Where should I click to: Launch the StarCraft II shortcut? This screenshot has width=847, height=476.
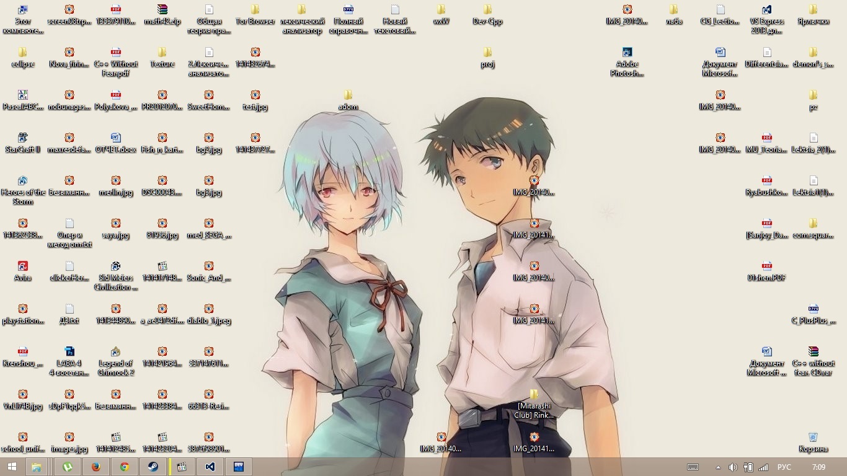click(23, 143)
